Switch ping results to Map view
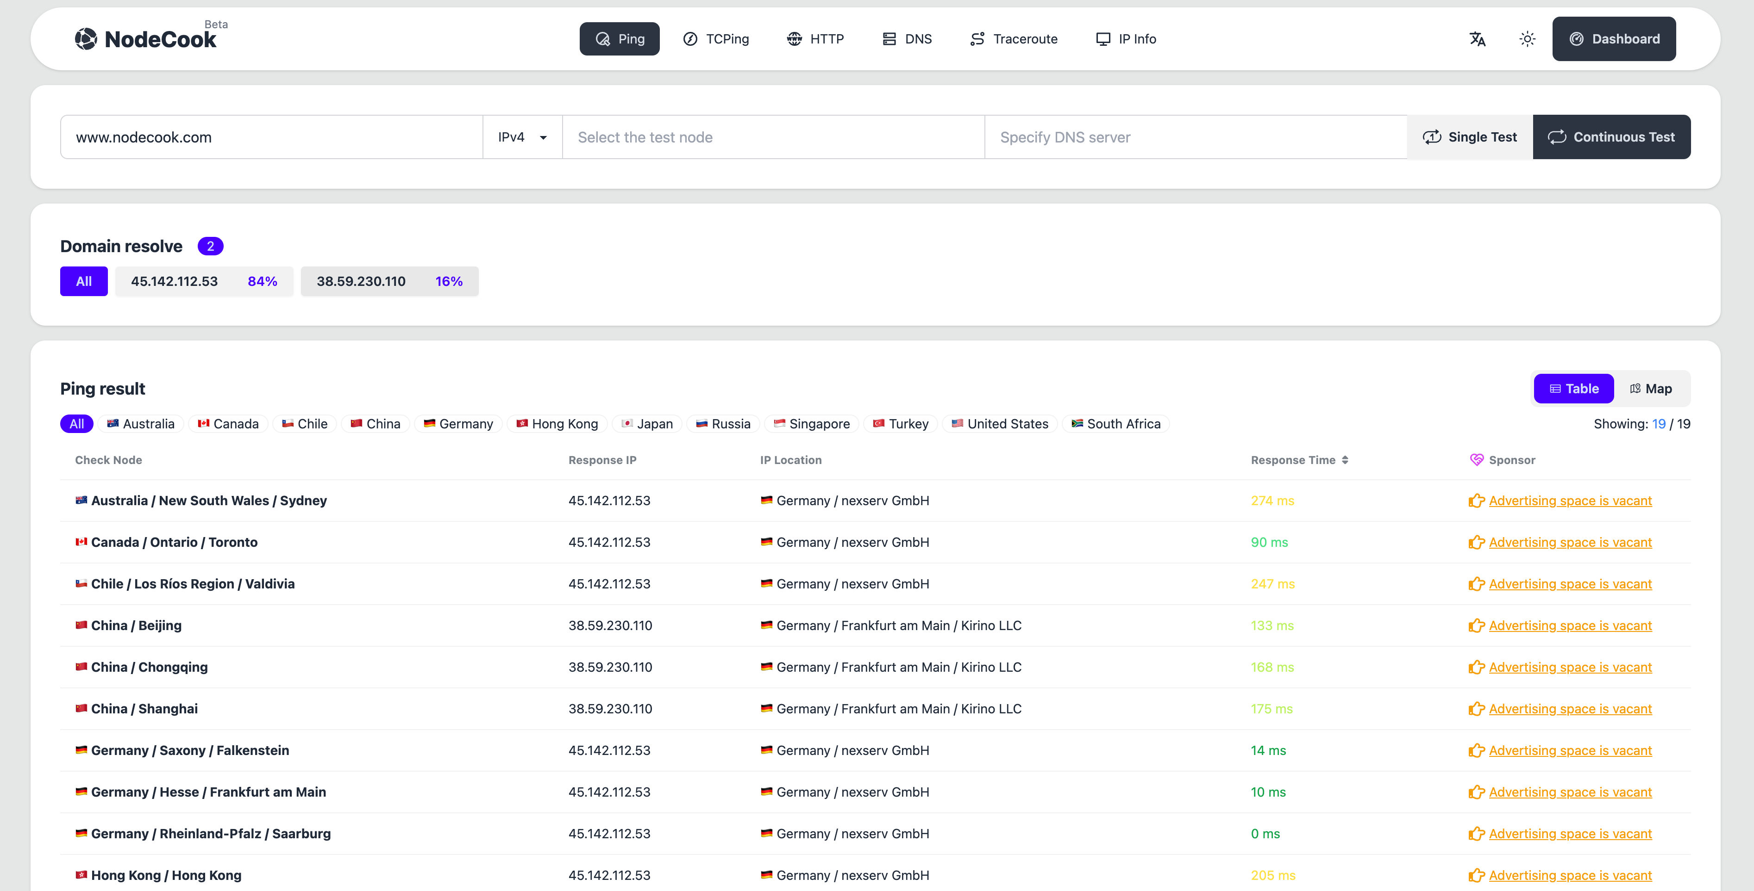Viewport: 1754px width, 891px height. [x=1650, y=389]
